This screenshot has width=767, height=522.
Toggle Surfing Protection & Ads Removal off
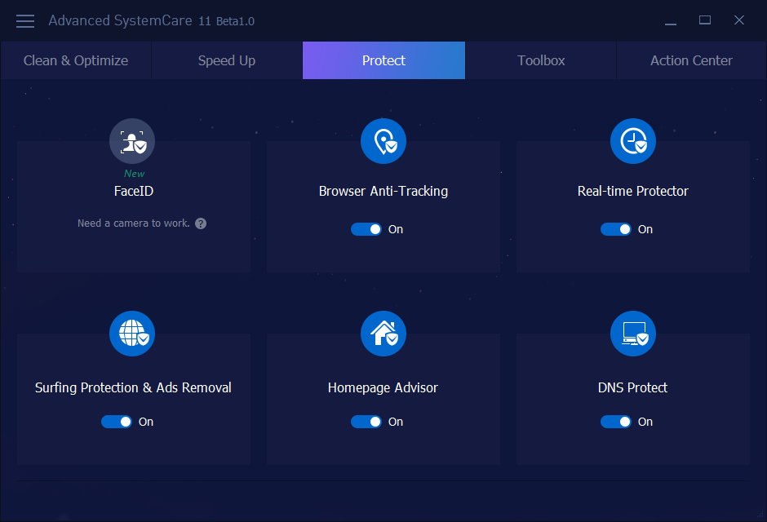pyautogui.click(x=117, y=422)
